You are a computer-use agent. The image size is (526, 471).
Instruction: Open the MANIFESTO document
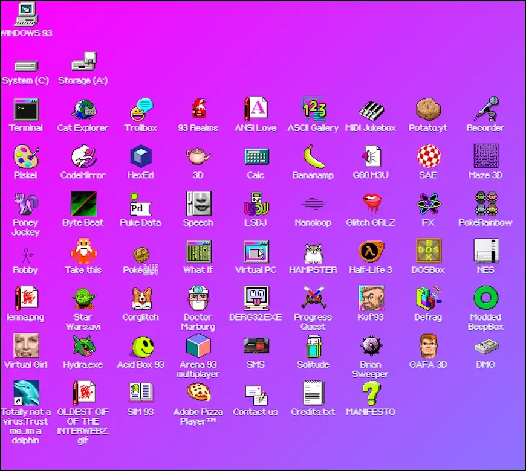(x=370, y=394)
